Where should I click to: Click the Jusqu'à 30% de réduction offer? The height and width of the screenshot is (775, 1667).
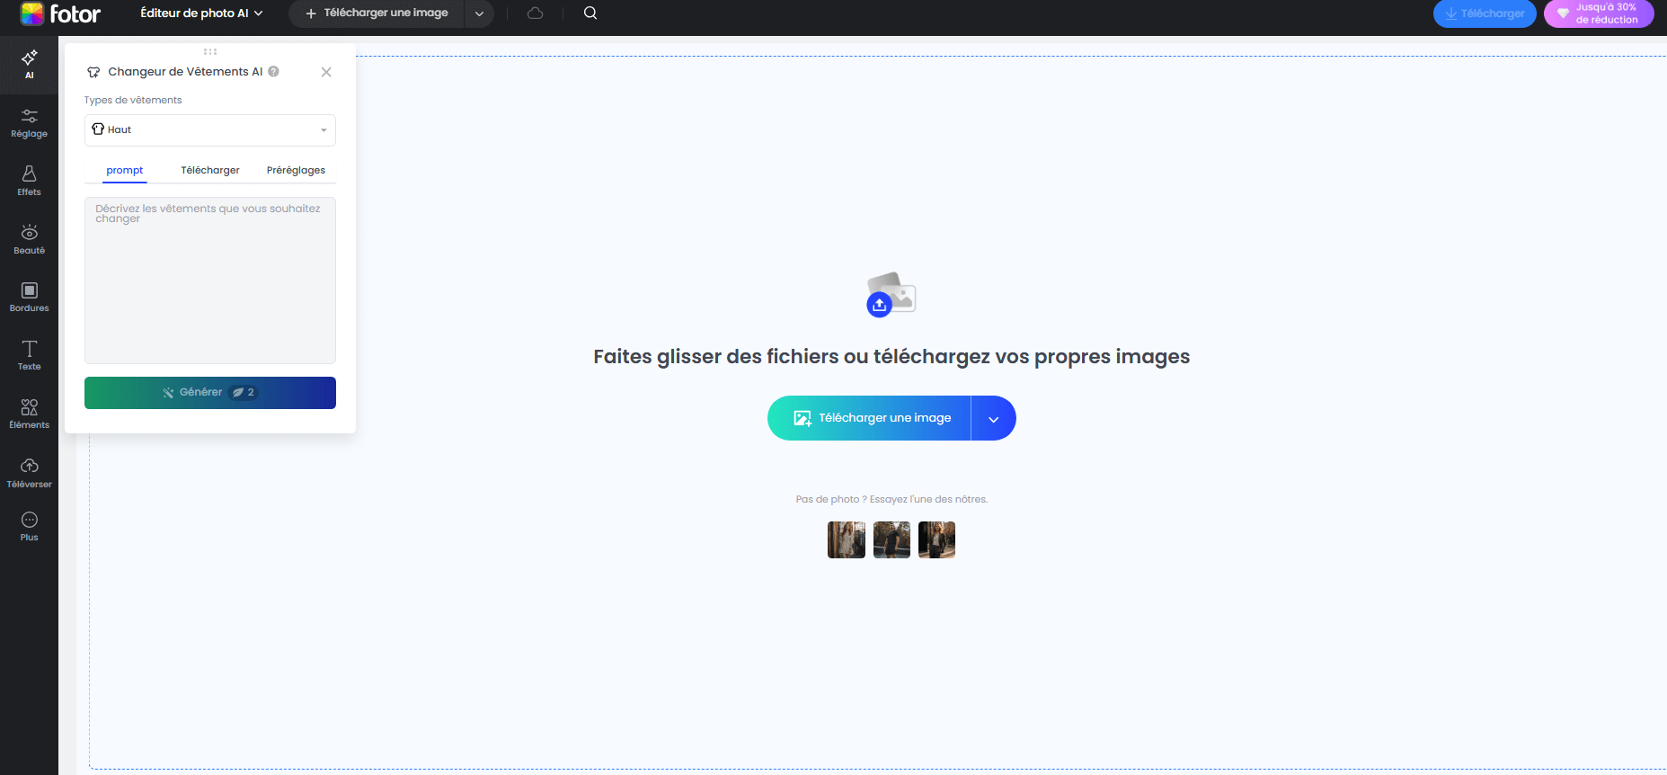[1599, 13]
